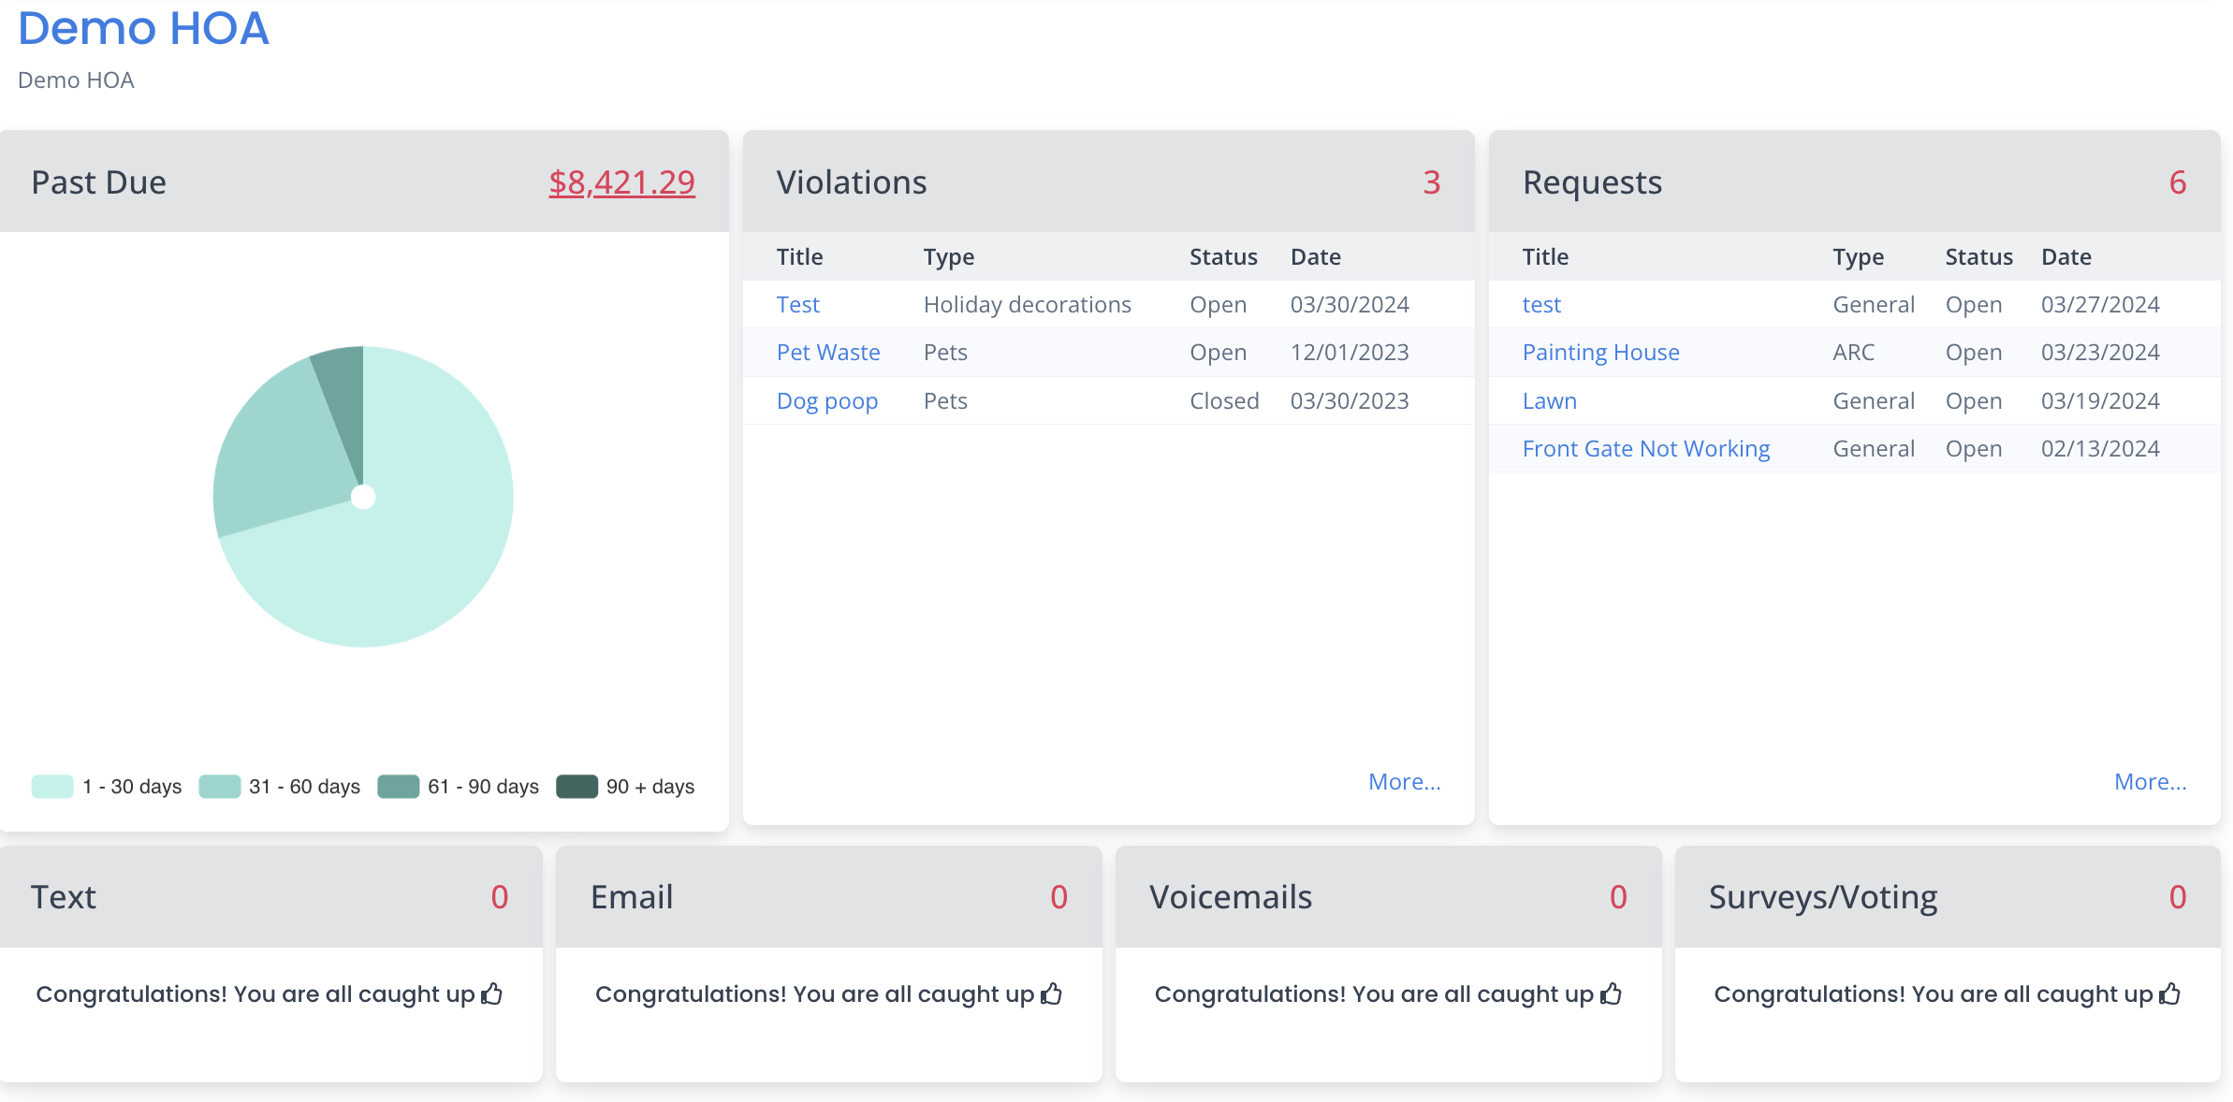
Task: Click the Demo HOA title heading
Action: point(143,28)
